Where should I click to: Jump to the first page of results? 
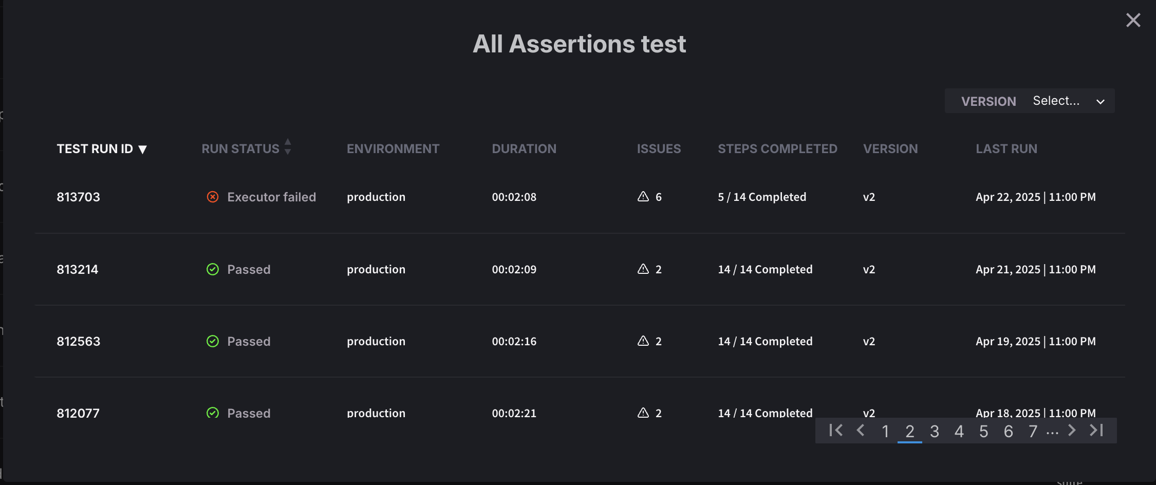(836, 431)
